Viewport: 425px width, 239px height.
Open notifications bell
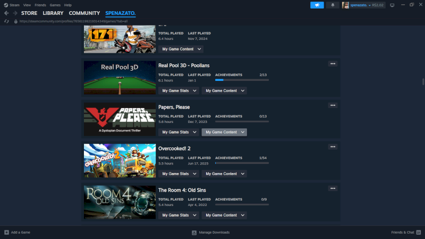333,5
